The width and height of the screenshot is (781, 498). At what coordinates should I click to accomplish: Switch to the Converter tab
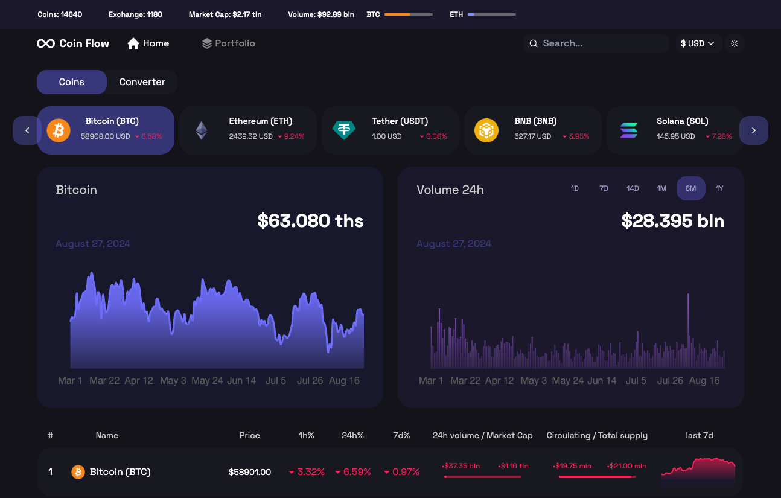pos(142,82)
